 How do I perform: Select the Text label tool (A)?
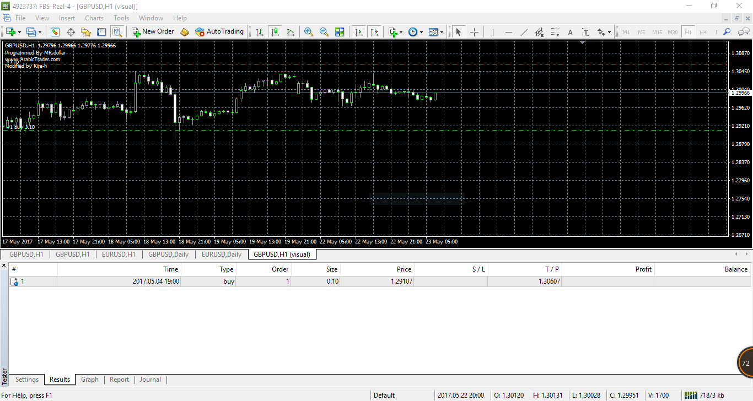pyautogui.click(x=570, y=32)
